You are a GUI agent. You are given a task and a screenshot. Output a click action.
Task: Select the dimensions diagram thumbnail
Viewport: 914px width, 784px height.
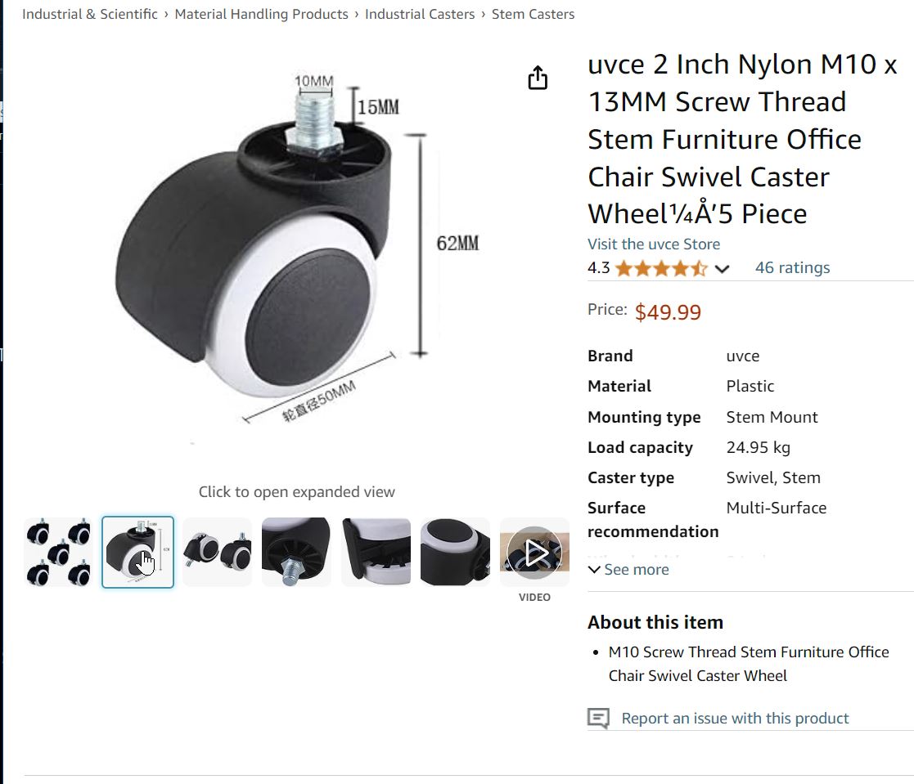click(x=137, y=553)
